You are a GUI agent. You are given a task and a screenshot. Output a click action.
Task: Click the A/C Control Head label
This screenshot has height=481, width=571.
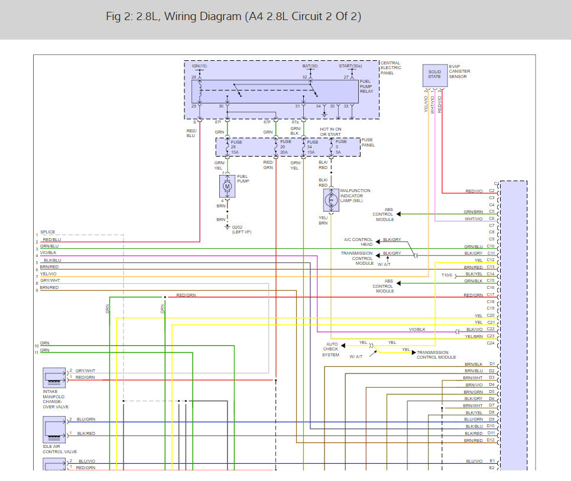coord(358,242)
